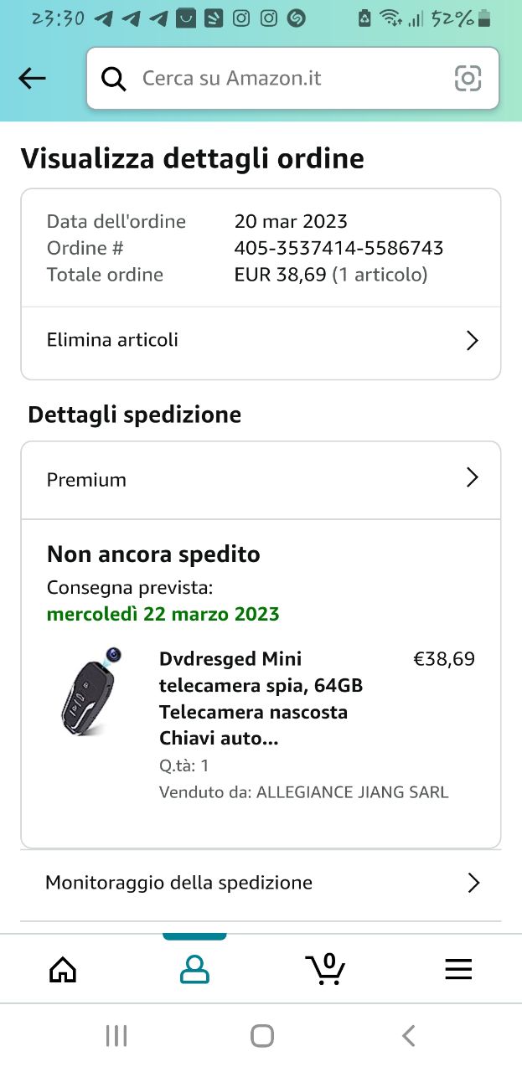This screenshot has height=1072, width=522.
Task: Expand the Premium shipping chevron
Action: tap(473, 478)
